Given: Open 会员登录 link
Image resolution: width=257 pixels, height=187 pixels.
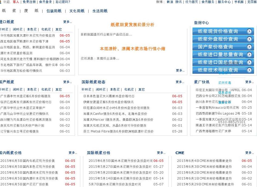Looking at the screenshot, I should point(46,2).
